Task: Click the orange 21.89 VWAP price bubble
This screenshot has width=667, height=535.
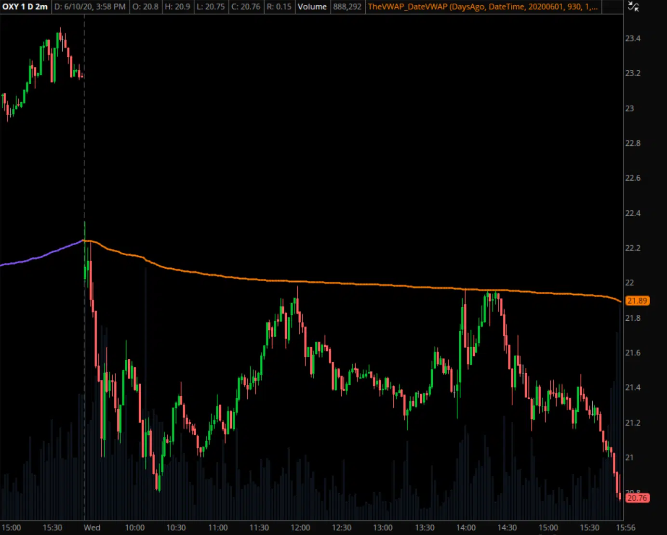Action: point(637,301)
